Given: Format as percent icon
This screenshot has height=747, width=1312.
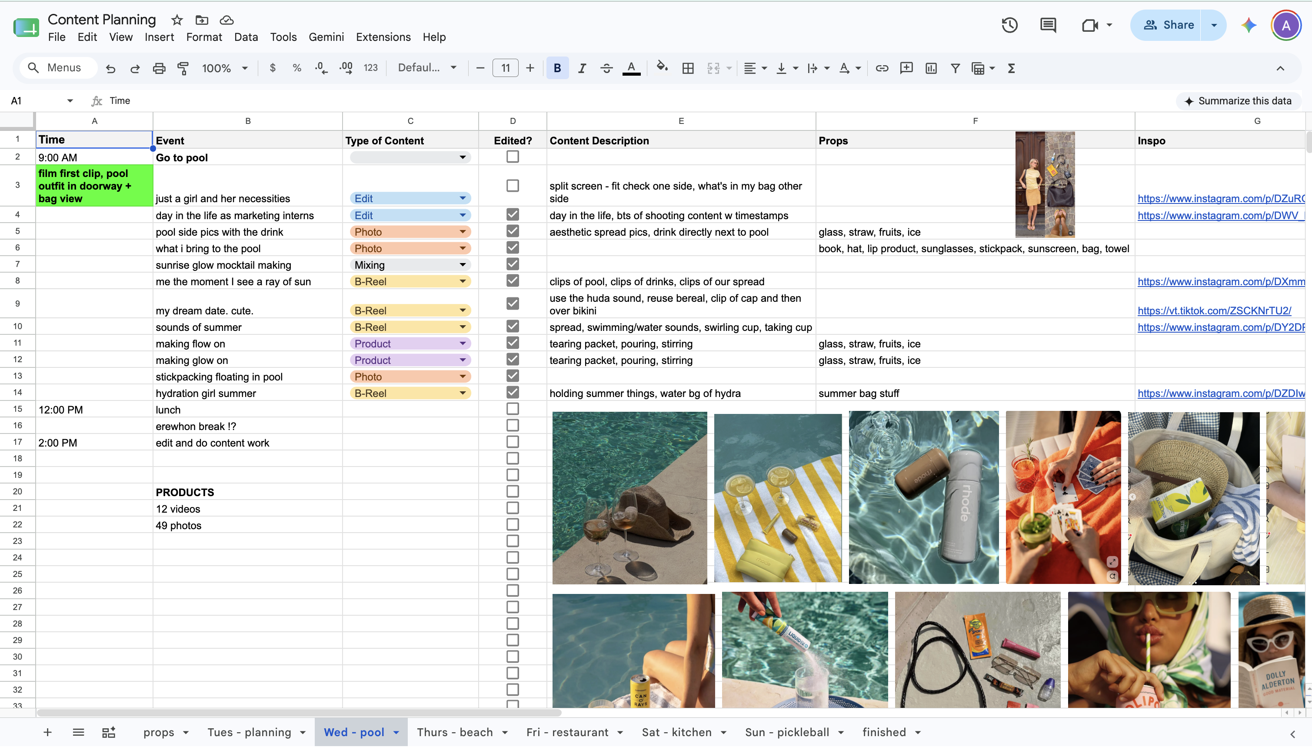Looking at the screenshot, I should pos(296,68).
